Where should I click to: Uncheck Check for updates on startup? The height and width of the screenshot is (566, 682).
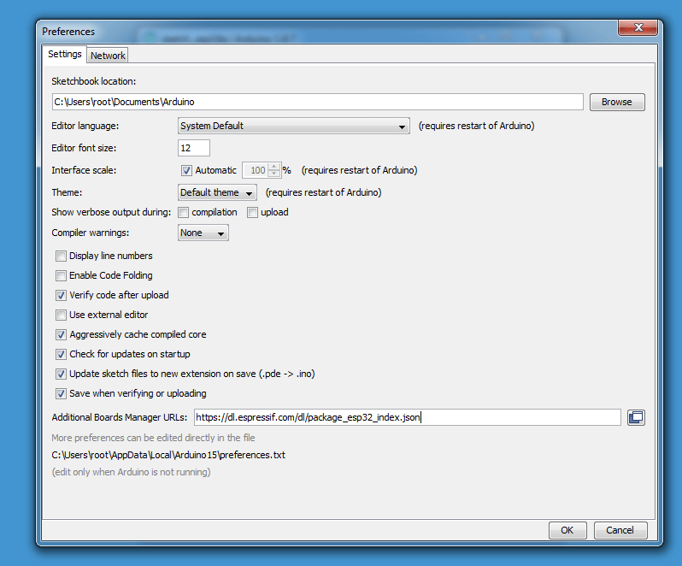(x=61, y=354)
